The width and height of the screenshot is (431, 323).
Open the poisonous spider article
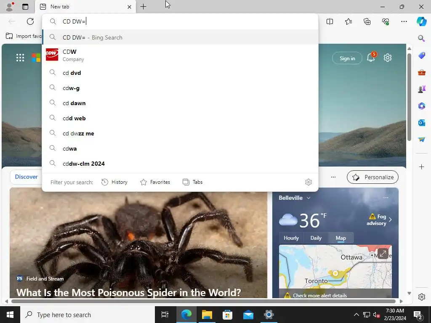click(x=129, y=292)
